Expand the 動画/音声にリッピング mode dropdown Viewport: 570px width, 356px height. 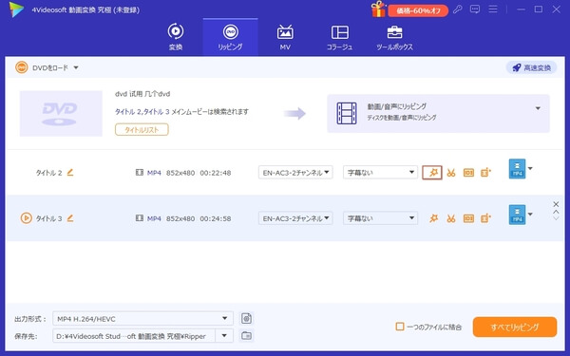pos(538,108)
